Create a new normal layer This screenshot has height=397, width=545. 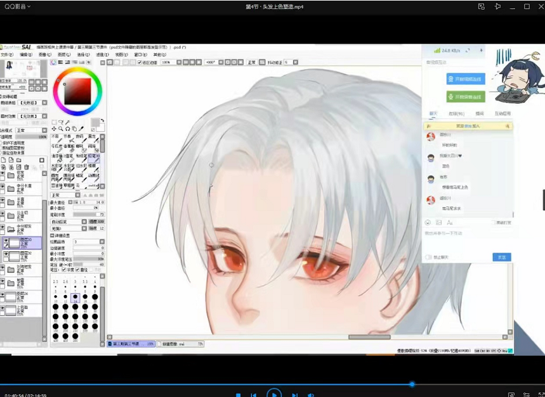(3, 160)
